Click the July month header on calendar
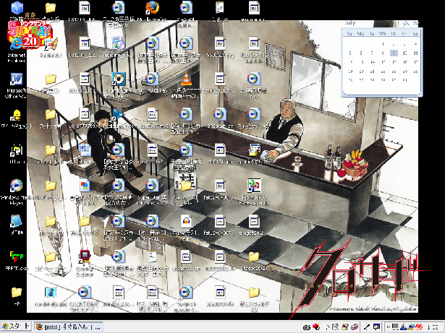This screenshot has width=445, height=333. click(x=350, y=23)
